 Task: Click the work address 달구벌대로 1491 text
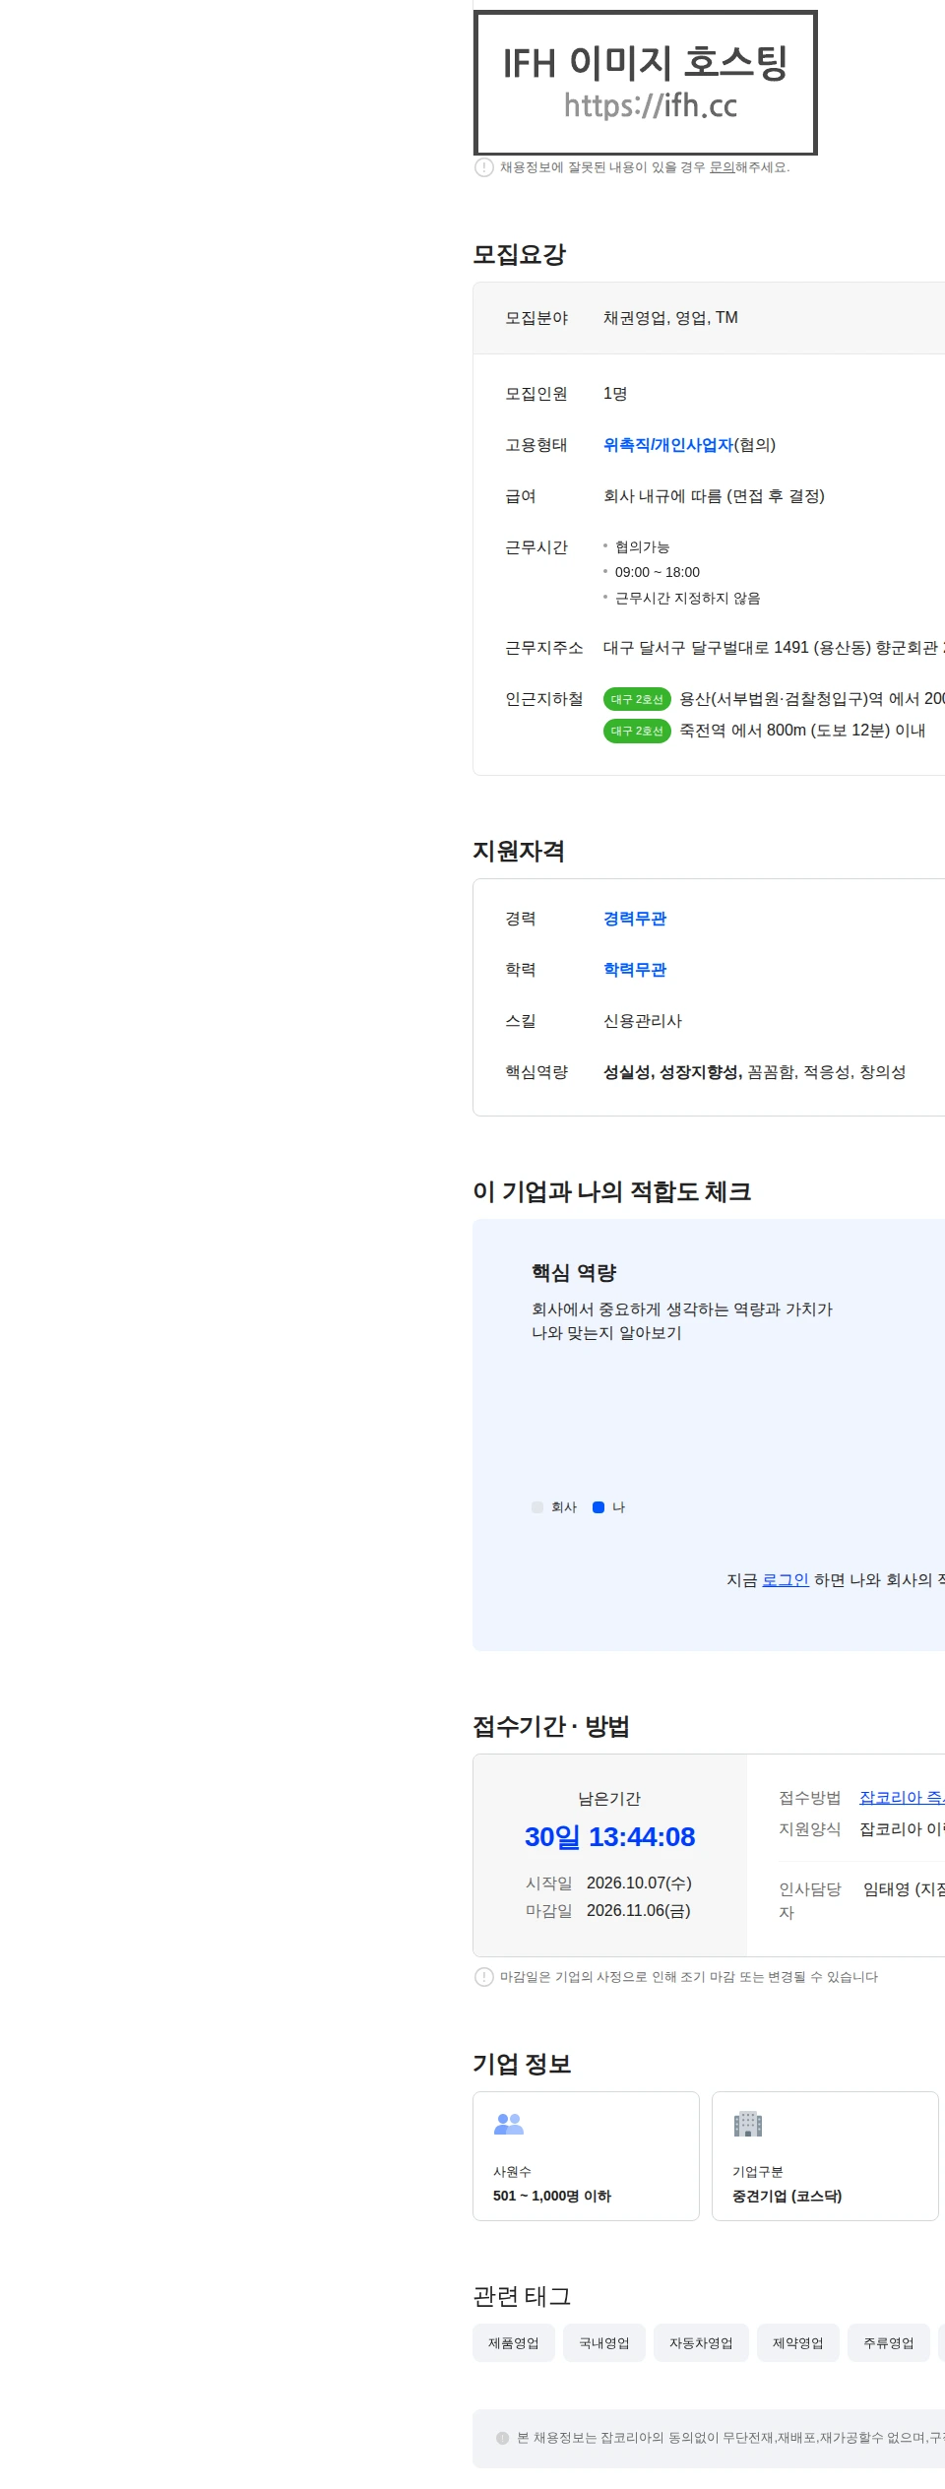(x=774, y=648)
